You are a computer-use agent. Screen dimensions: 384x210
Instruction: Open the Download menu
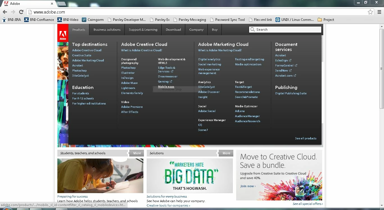tap(173, 30)
